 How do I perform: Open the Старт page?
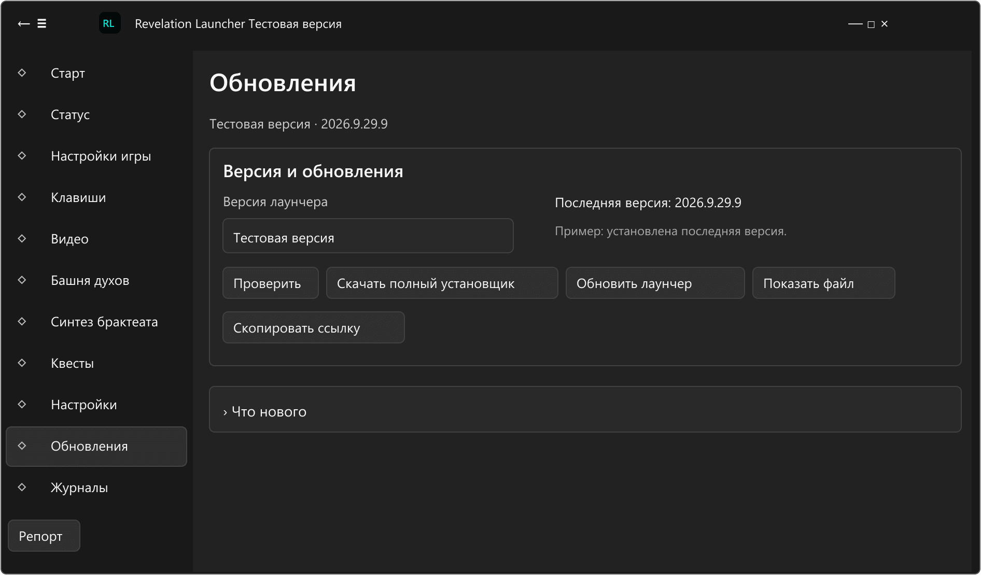[x=96, y=74]
